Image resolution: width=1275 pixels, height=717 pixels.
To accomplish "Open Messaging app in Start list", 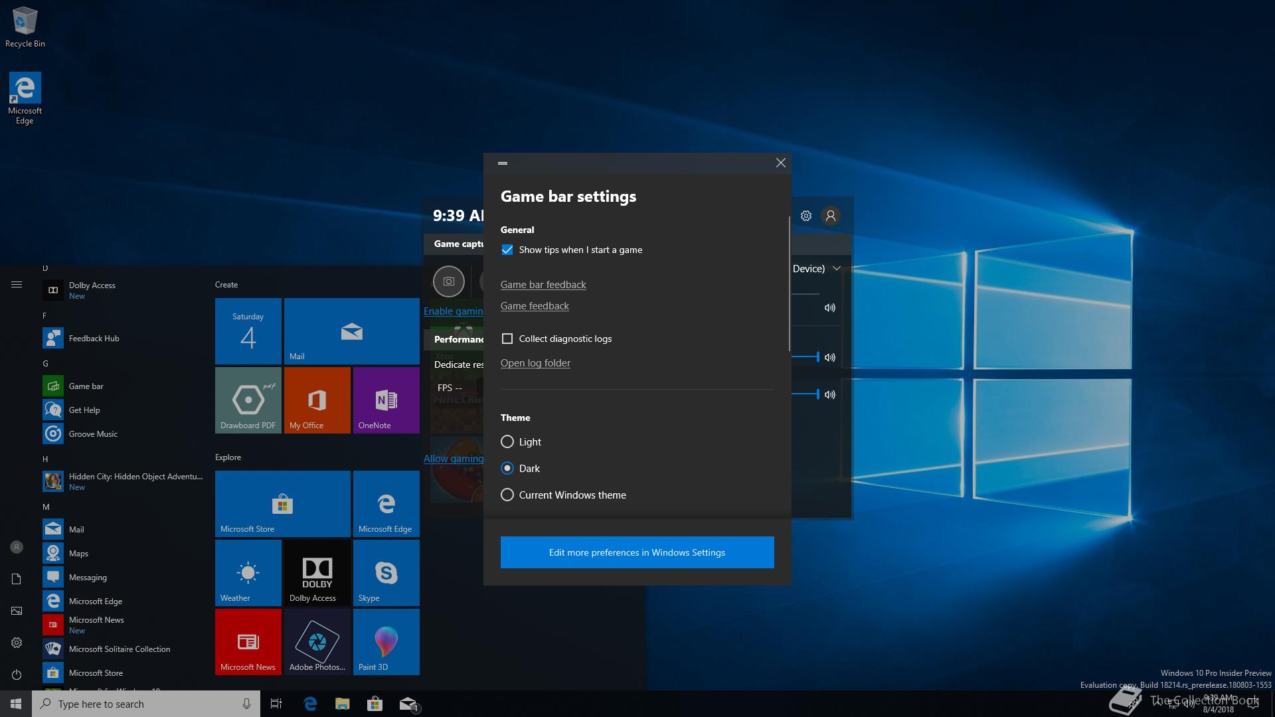I will click(x=123, y=577).
